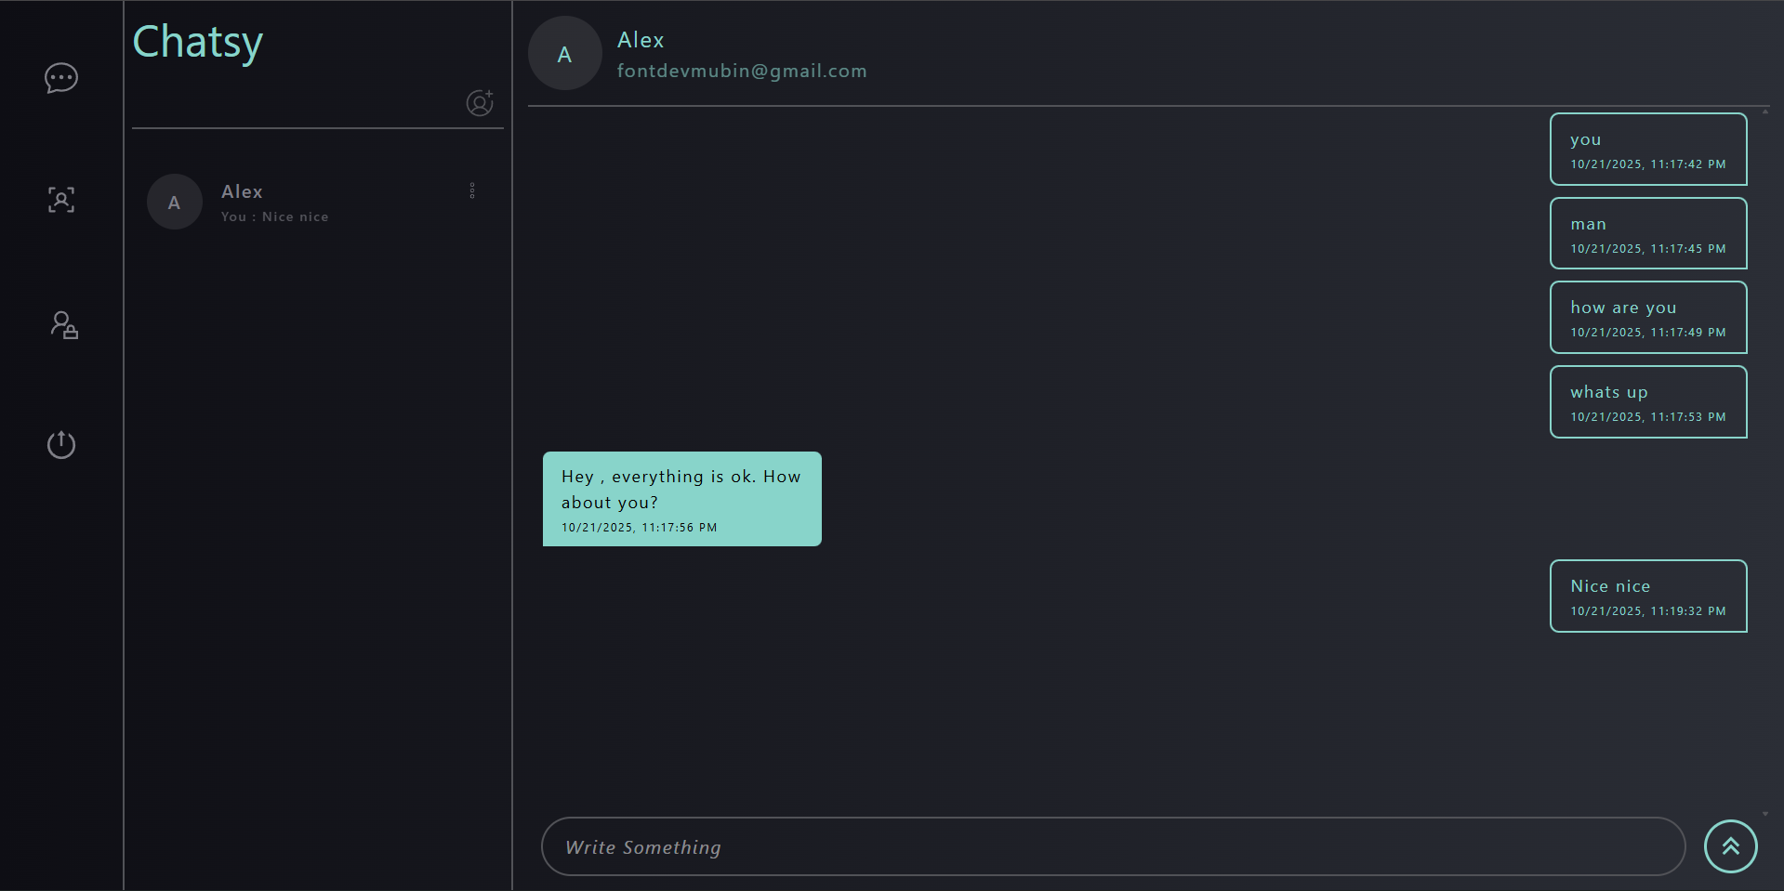Open three-dot options for Alex chat
This screenshot has height=891, width=1784.
click(472, 190)
